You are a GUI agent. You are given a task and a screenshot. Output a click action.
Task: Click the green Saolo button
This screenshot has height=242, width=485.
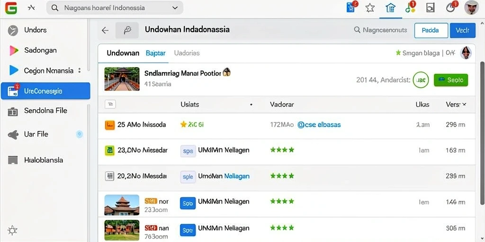click(x=451, y=80)
